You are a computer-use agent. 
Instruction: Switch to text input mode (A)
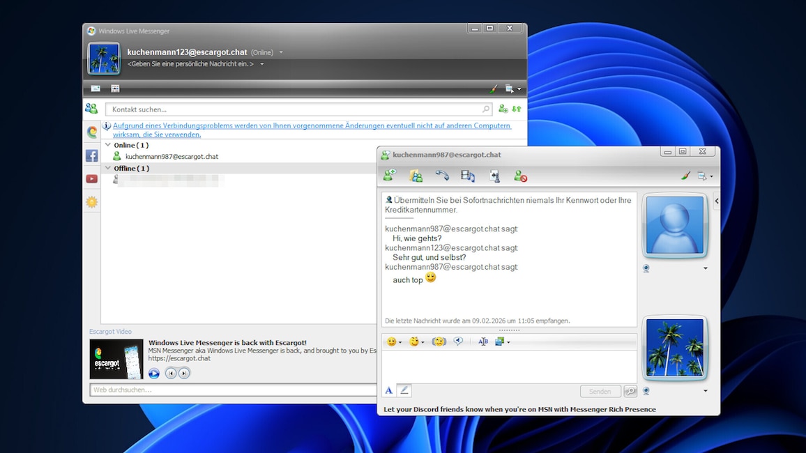coord(388,391)
